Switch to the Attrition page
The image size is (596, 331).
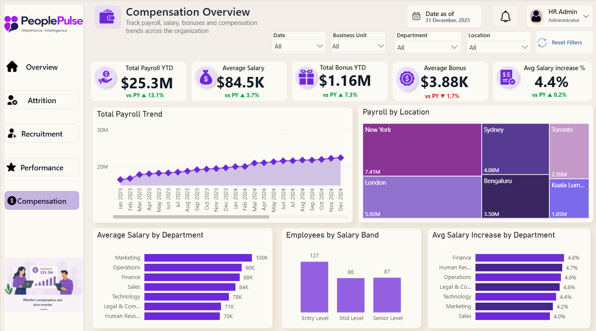(x=42, y=100)
